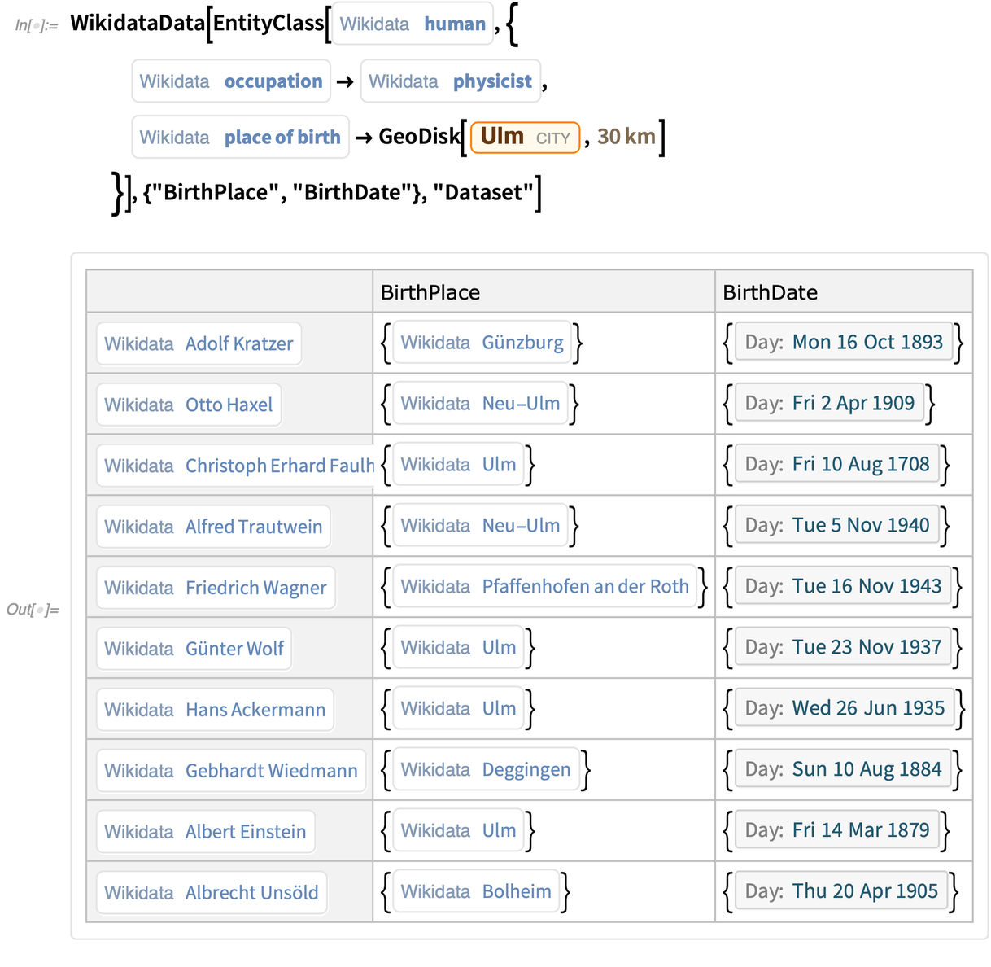The height and width of the screenshot is (967, 991).
Task: Click the physicist entity in the input cell
Action: pos(451,81)
